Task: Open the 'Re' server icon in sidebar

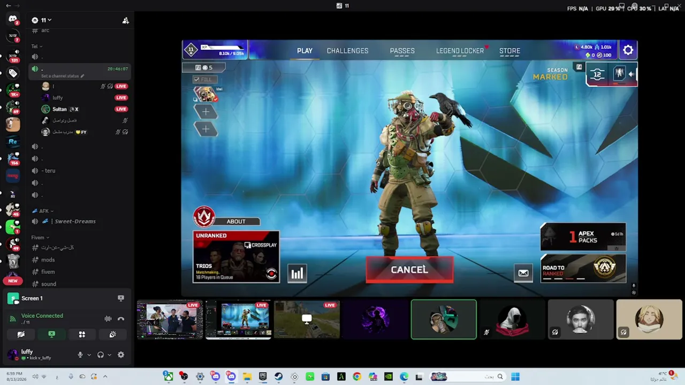Action: [x=13, y=142]
